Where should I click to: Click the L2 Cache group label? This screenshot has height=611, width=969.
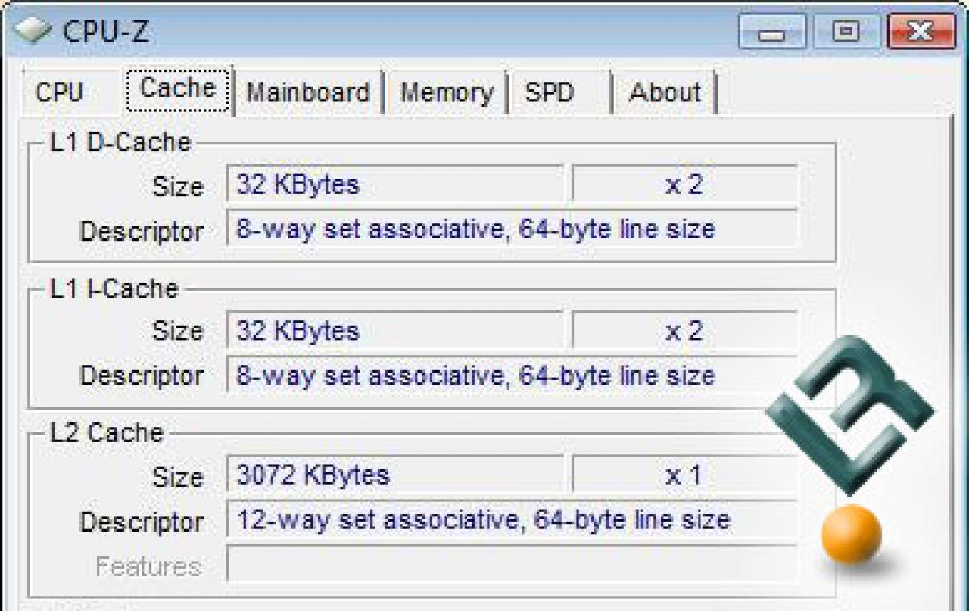[x=107, y=433]
